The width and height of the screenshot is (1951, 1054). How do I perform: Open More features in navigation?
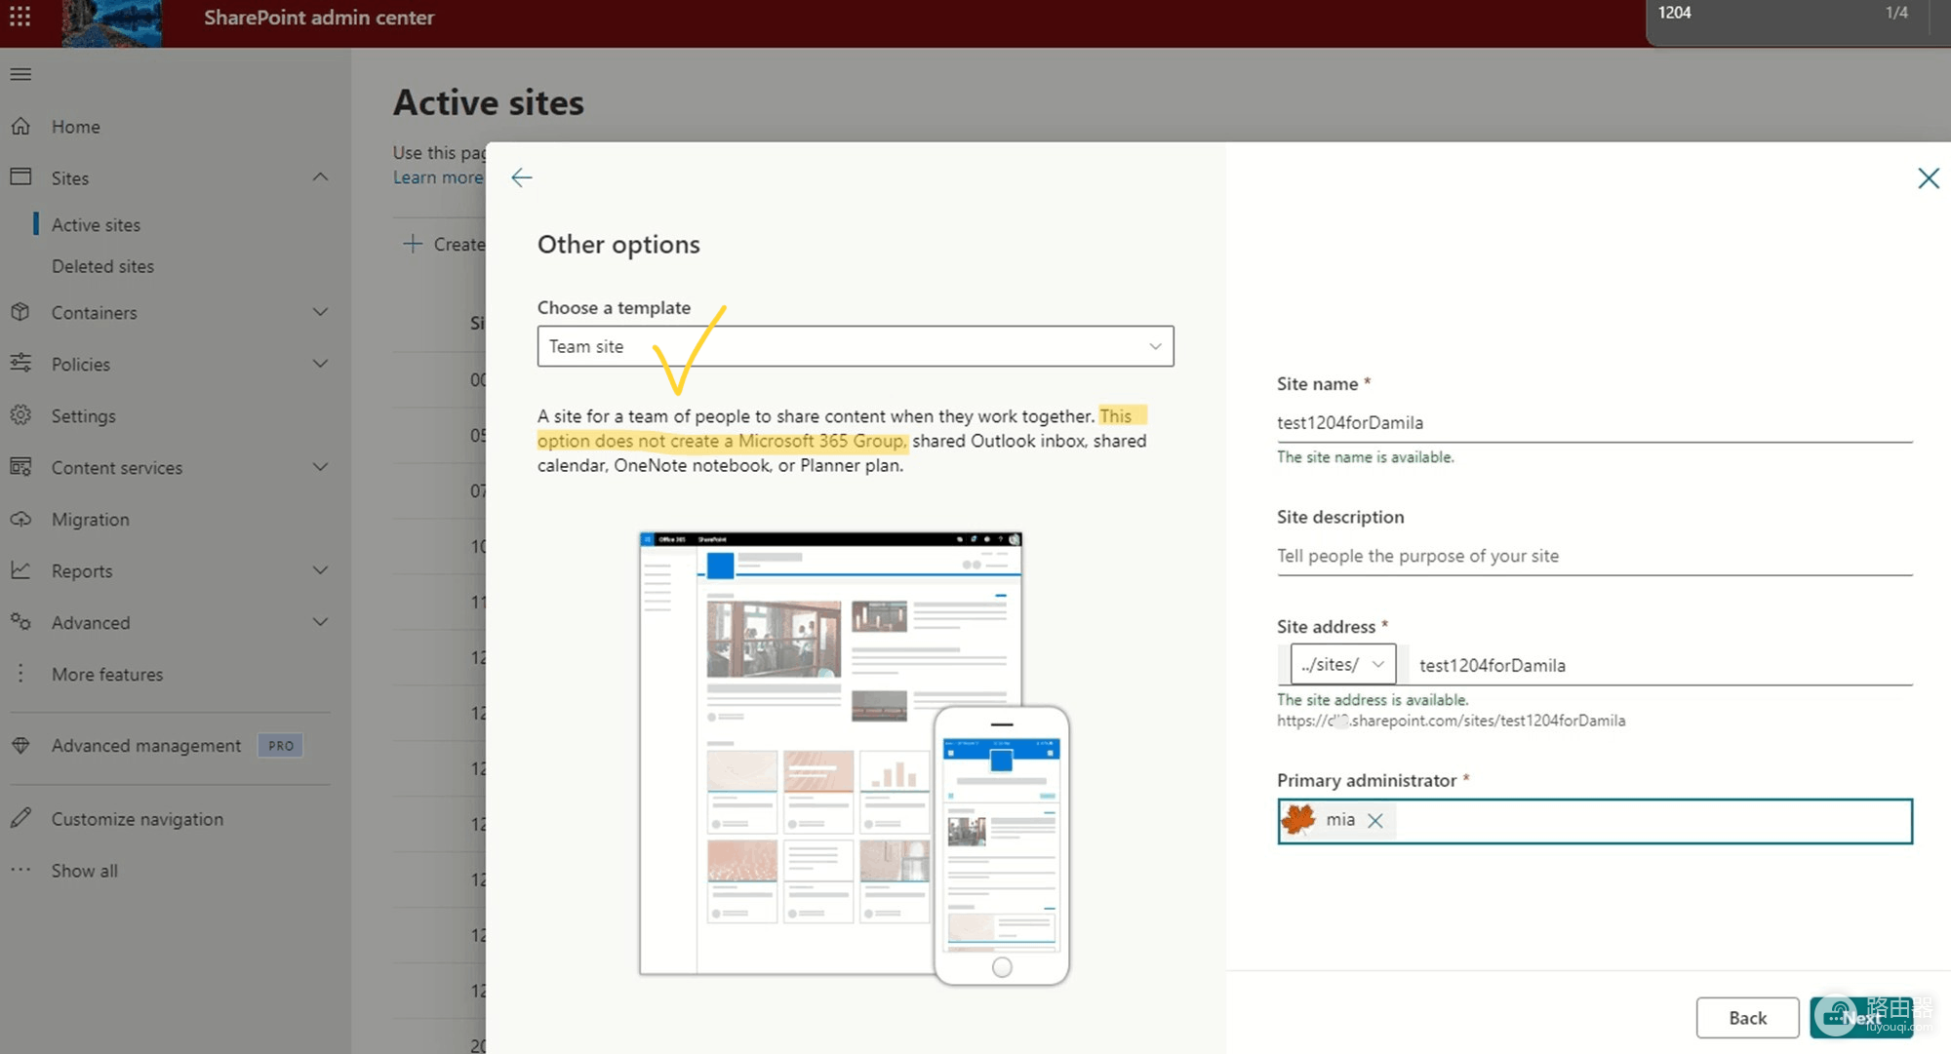click(107, 675)
